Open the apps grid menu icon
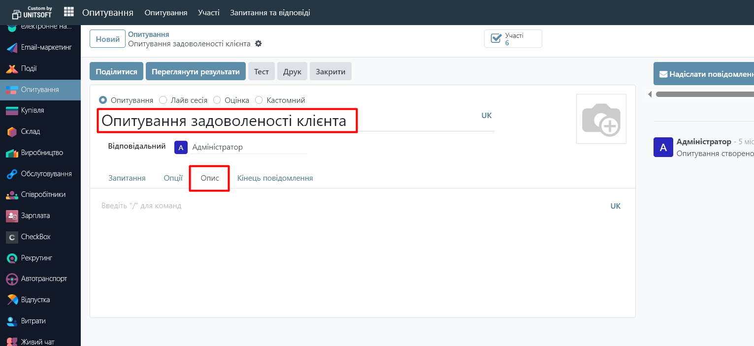754x346 pixels. click(x=69, y=12)
